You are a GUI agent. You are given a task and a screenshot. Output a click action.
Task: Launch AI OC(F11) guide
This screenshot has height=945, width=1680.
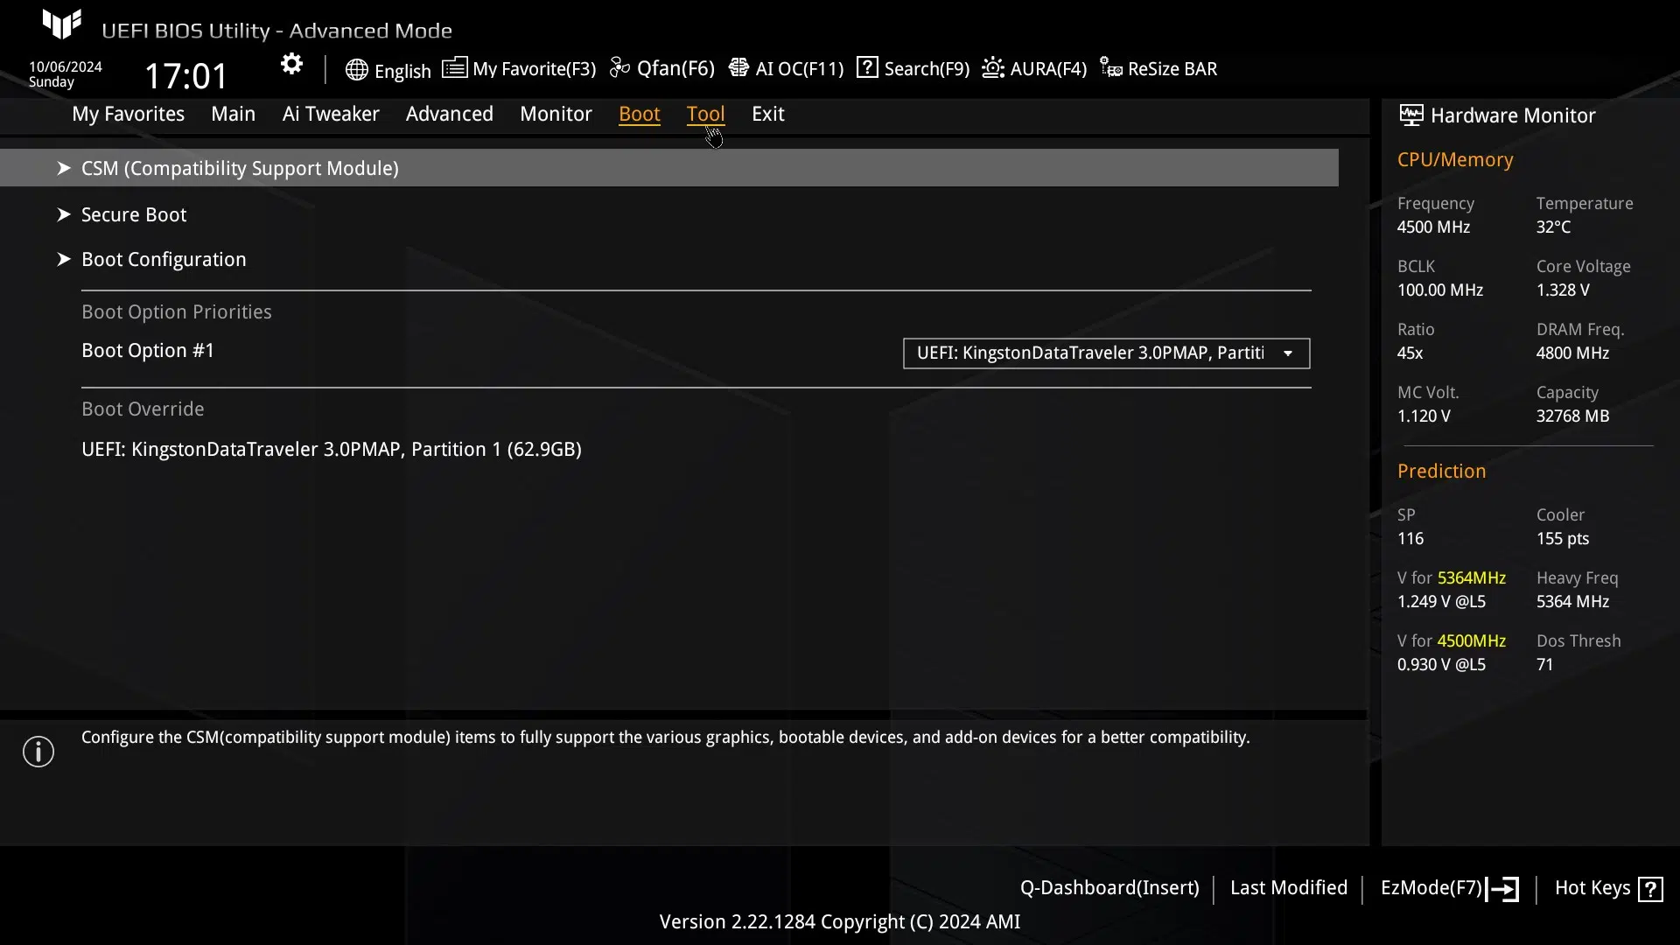[x=799, y=68]
